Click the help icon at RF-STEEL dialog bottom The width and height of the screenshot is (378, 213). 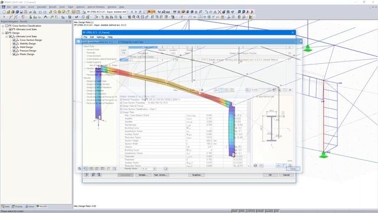pos(87,175)
